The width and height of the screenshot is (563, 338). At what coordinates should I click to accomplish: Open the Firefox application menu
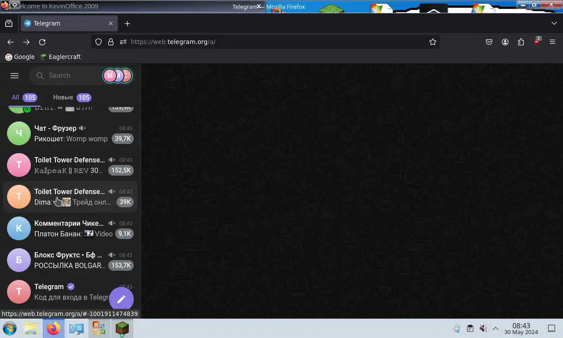tap(552, 42)
